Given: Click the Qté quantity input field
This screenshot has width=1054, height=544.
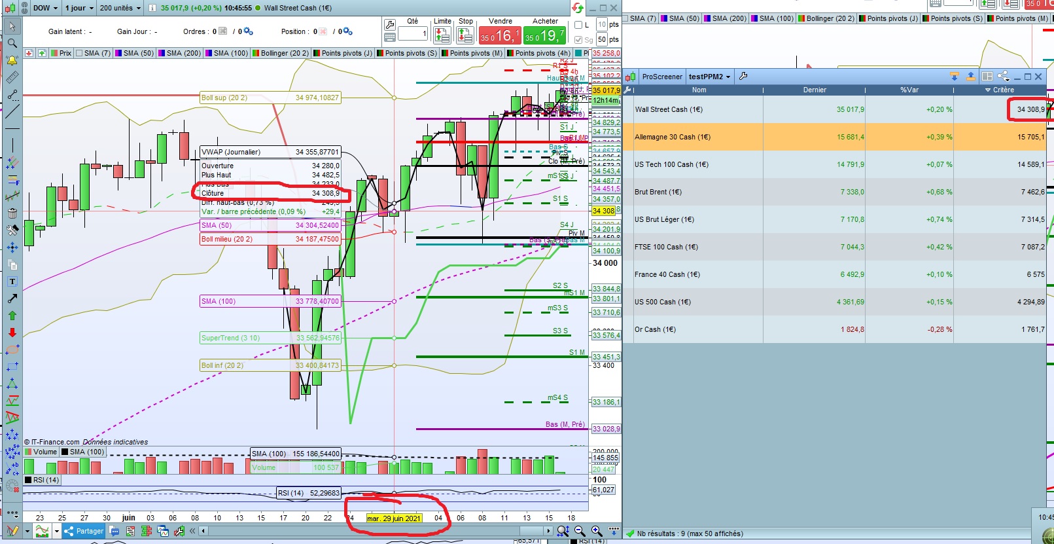Looking at the screenshot, I should click(x=413, y=33).
